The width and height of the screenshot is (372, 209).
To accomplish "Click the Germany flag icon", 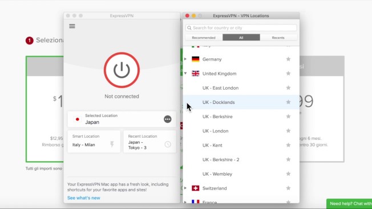I will 196,59.
